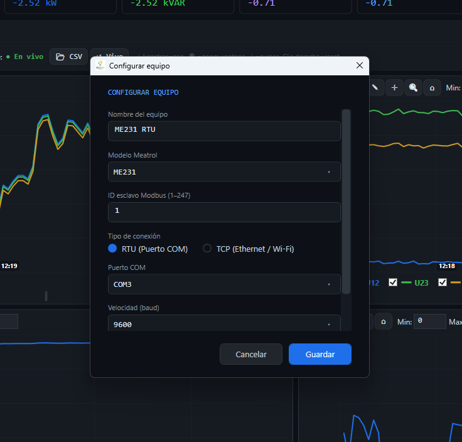Expand the Puerto COM dropdown
Screen dimensions: 462x442
(x=224, y=284)
